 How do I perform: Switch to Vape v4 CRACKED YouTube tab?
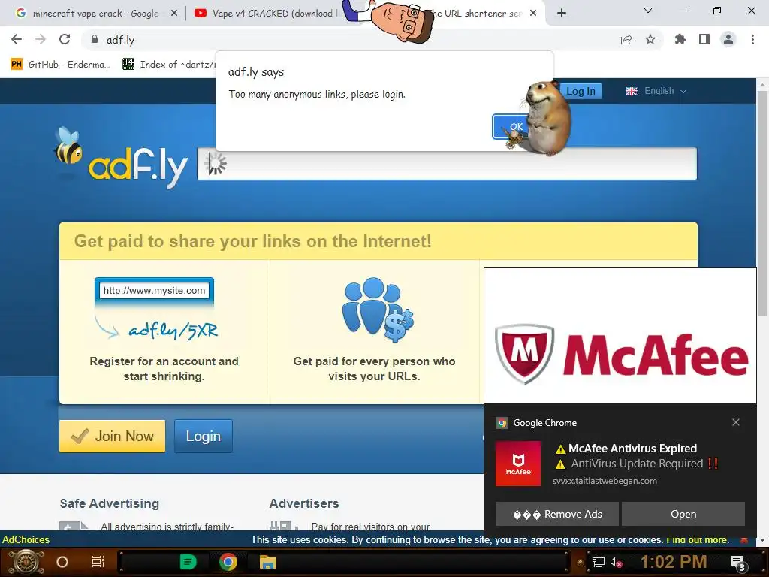coord(269,14)
